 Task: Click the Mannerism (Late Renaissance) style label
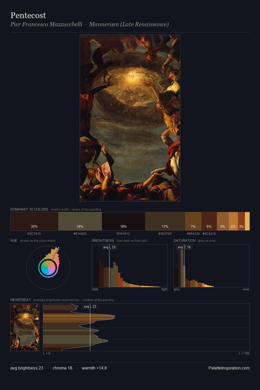click(129, 24)
